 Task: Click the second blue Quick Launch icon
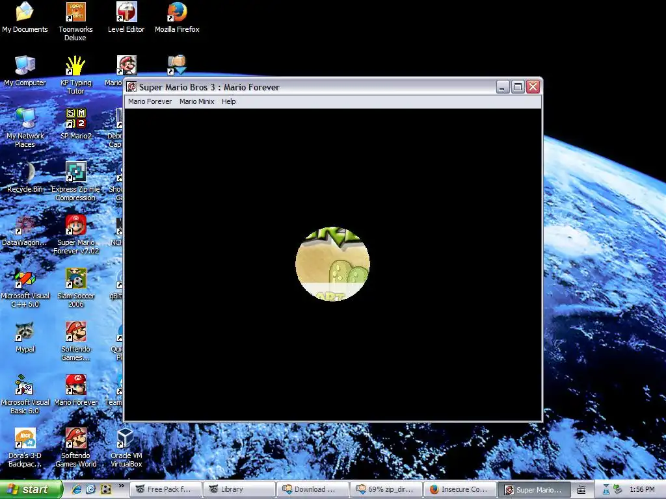click(91, 489)
